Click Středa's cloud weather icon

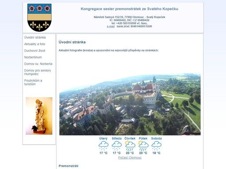point(117,146)
